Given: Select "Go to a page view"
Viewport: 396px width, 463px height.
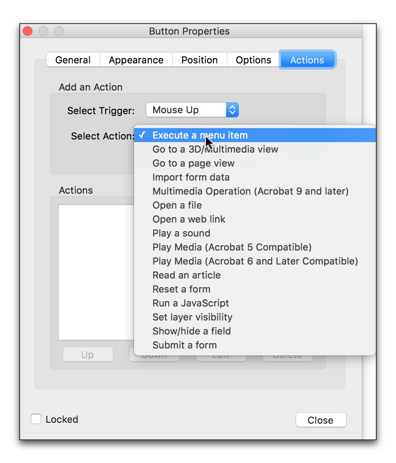Looking at the screenshot, I should [x=193, y=163].
